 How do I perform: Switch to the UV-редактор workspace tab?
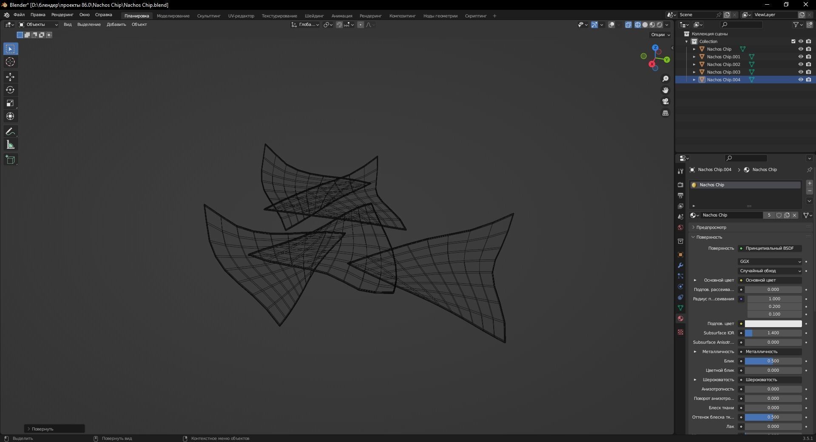tap(241, 16)
